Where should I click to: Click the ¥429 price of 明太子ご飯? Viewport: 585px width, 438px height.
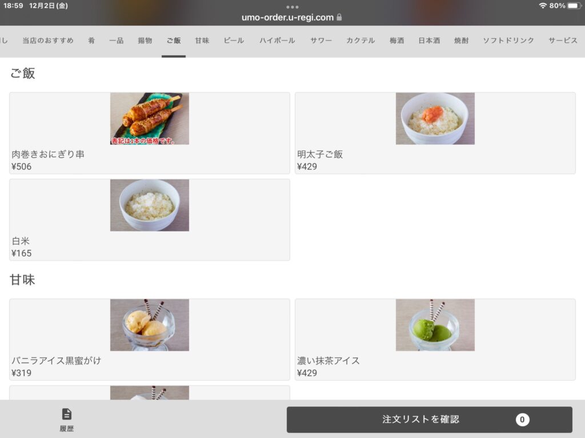tap(307, 167)
